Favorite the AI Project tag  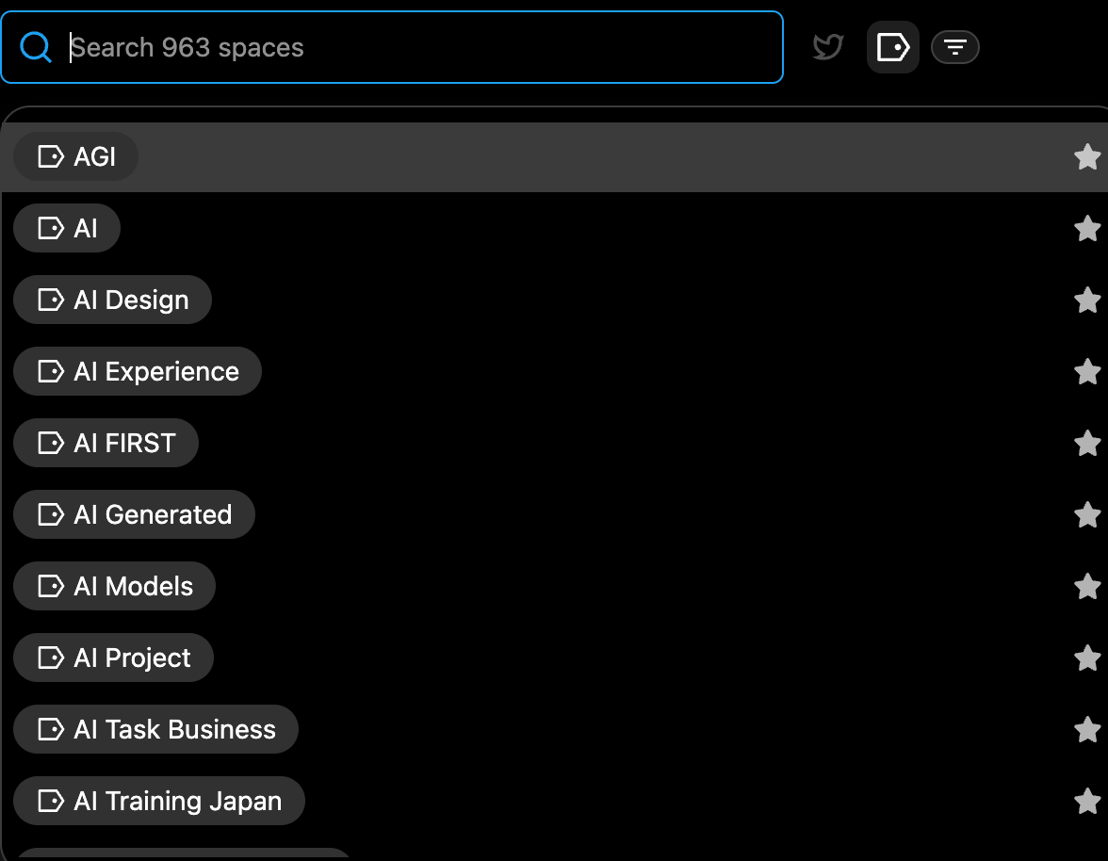[x=1087, y=658]
